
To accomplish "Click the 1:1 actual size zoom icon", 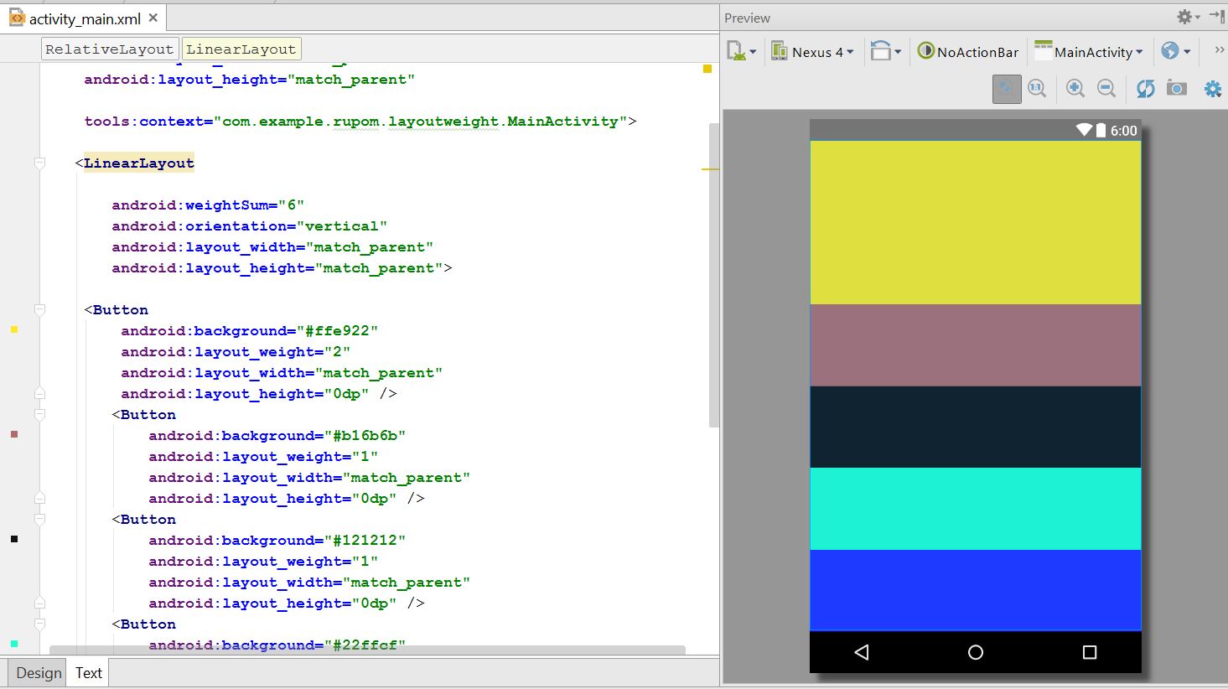I will point(1038,89).
